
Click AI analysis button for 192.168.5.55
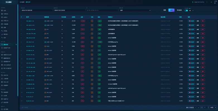click(x=192, y=21)
